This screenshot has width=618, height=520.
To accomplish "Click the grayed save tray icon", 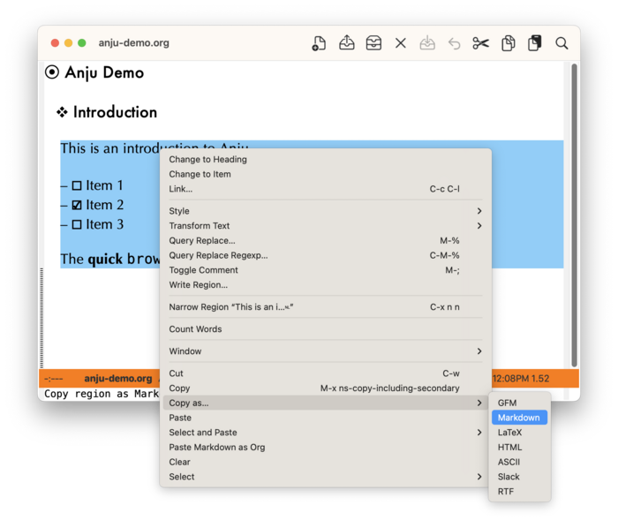I will coord(427,43).
